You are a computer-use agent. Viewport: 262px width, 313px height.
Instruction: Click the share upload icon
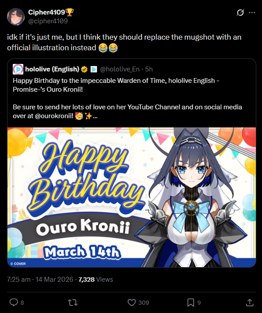pos(250,302)
